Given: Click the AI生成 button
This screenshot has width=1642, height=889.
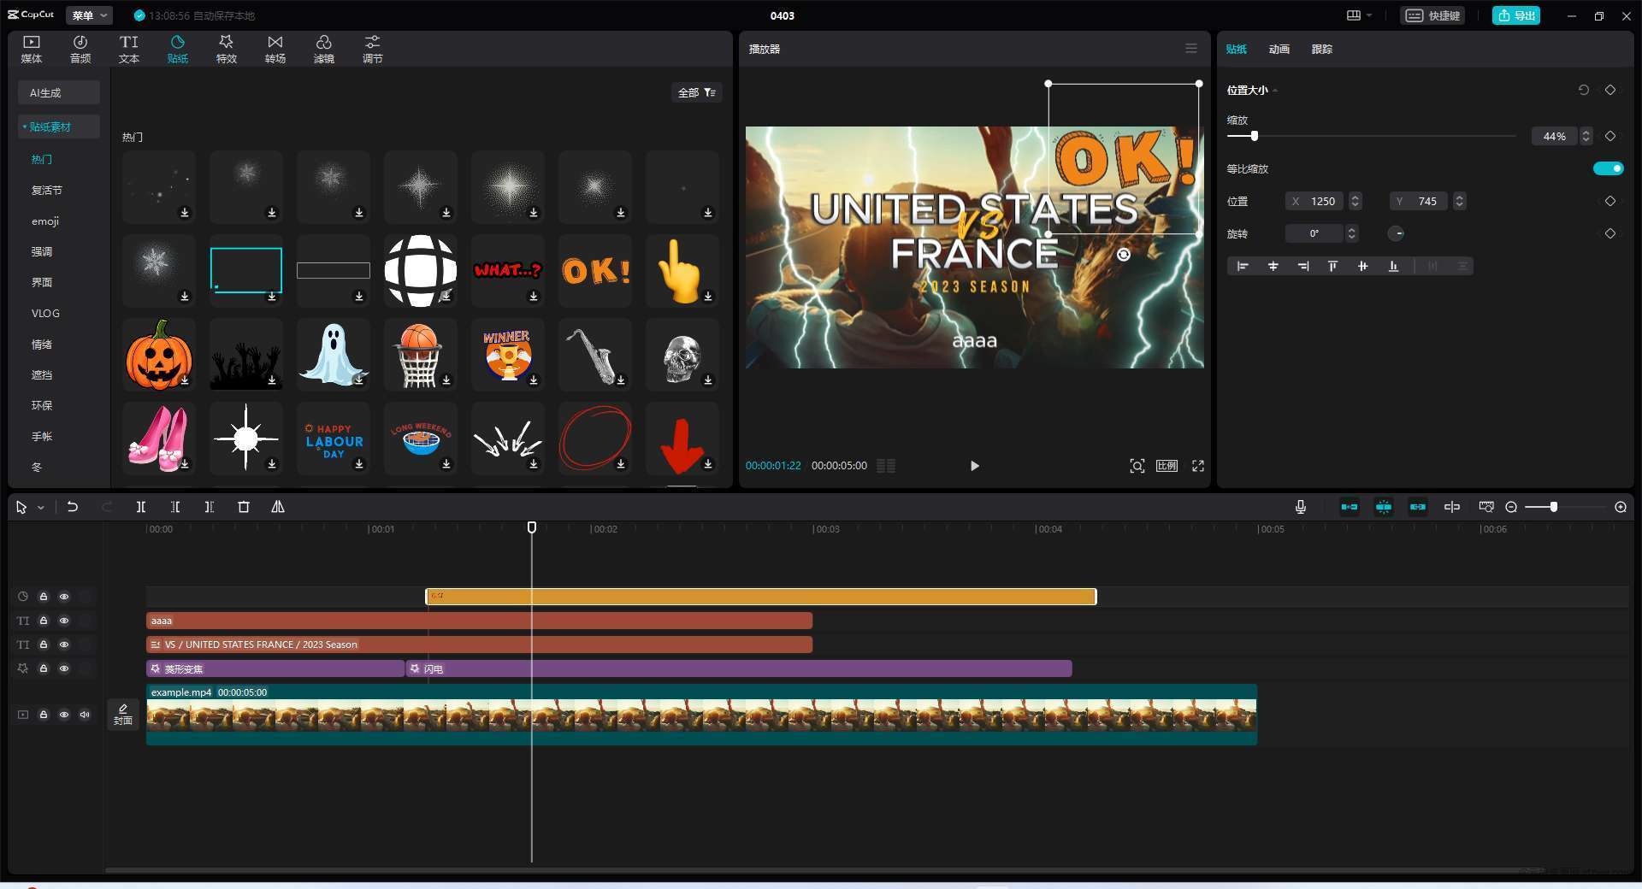Looking at the screenshot, I should point(59,92).
